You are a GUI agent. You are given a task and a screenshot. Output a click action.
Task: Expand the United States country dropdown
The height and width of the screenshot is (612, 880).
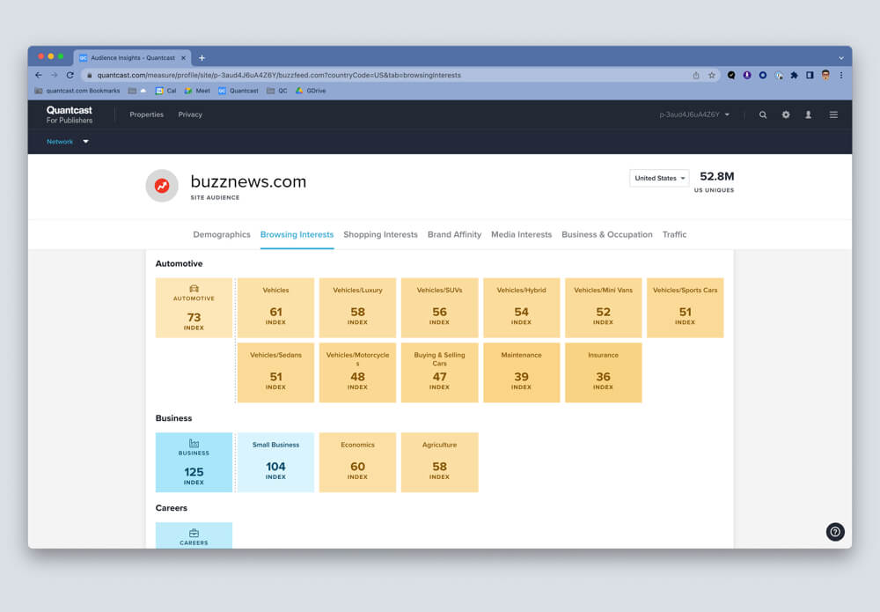tap(659, 178)
